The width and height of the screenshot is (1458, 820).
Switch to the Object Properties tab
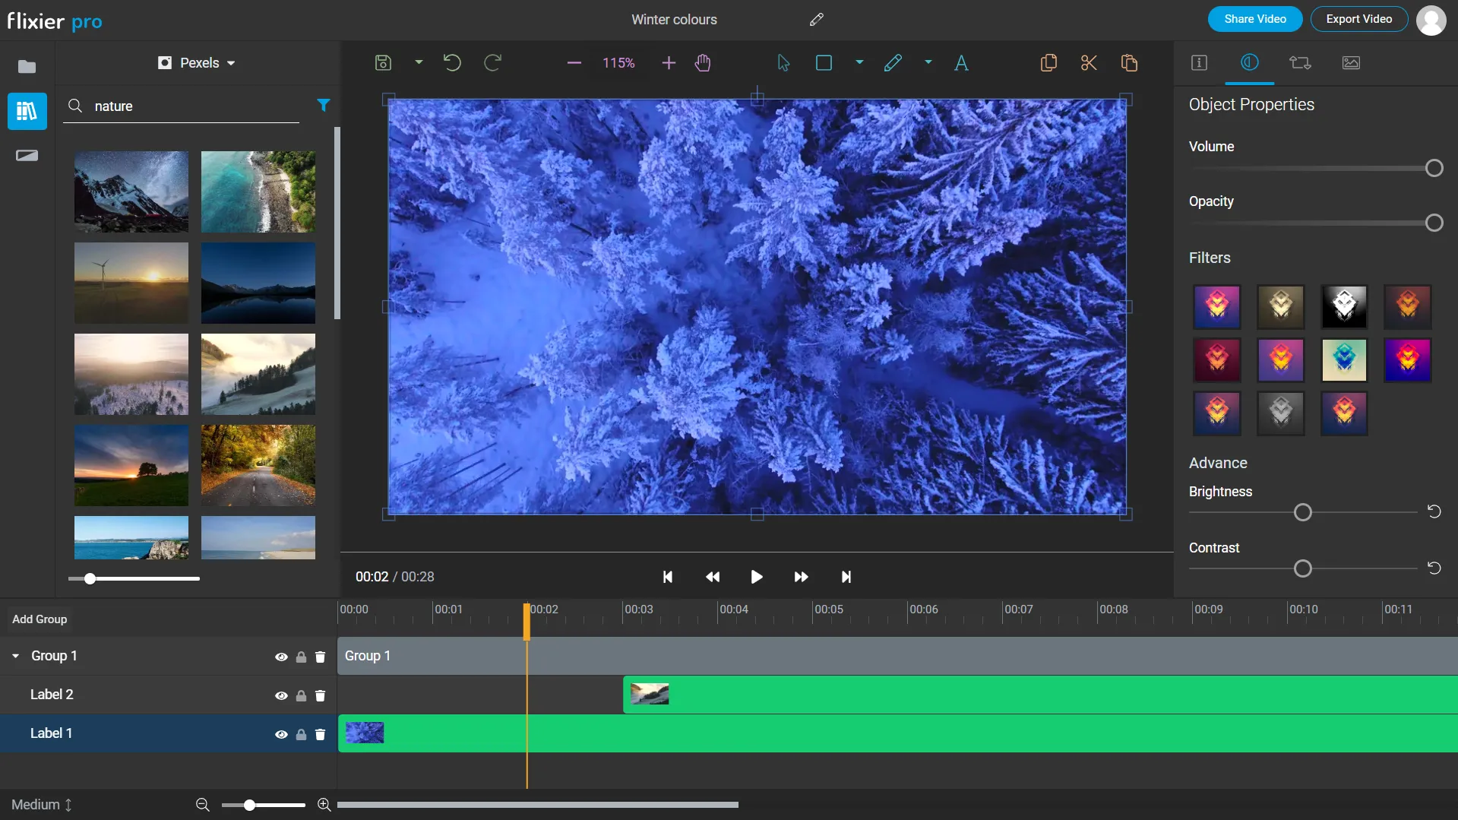(1248, 63)
